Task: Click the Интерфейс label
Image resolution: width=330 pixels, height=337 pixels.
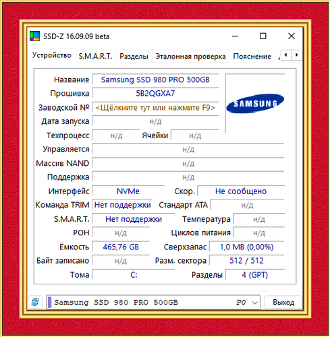Action: point(69,191)
